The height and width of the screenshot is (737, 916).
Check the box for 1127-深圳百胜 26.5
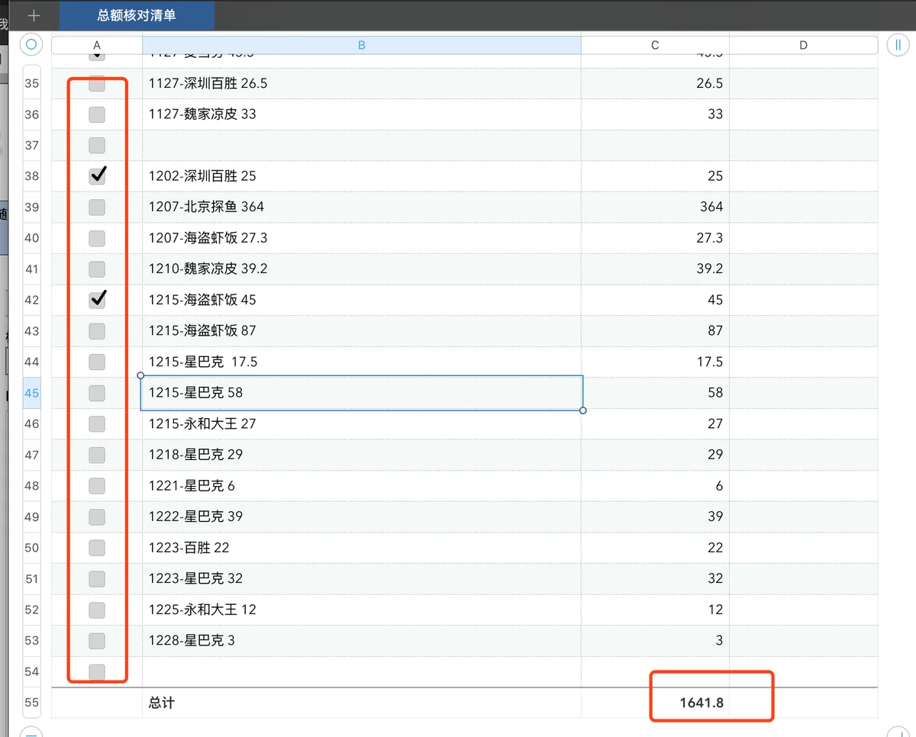pos(97,83)
